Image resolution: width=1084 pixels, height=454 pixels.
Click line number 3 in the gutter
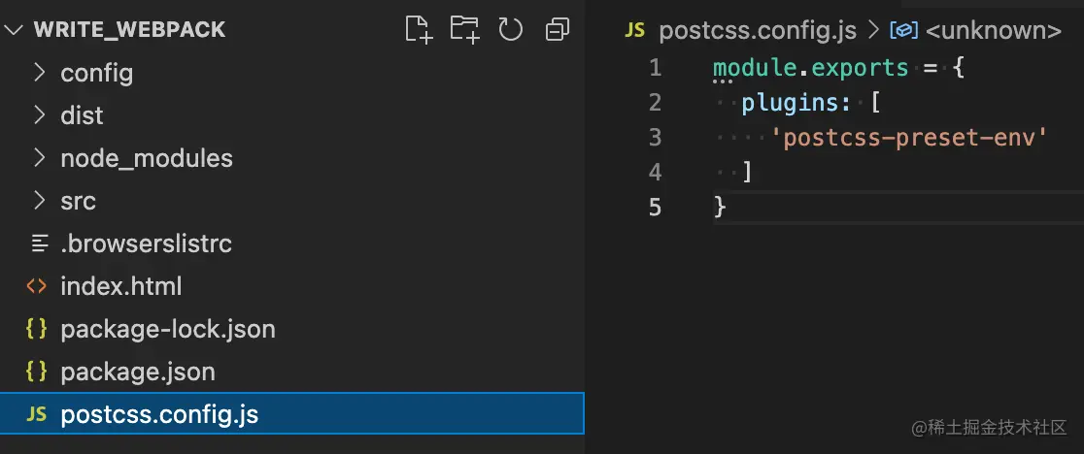point(655,138)
